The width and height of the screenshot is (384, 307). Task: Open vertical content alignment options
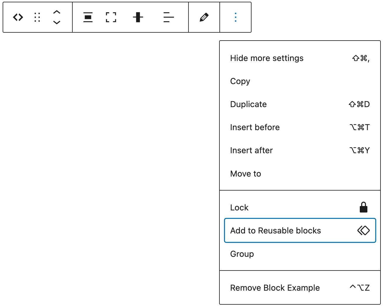click(138, 18)
